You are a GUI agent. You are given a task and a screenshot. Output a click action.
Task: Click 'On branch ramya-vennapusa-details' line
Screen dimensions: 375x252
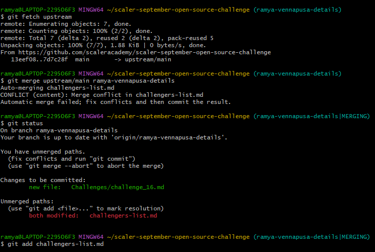pyautogui.click(x=59, y=130)
